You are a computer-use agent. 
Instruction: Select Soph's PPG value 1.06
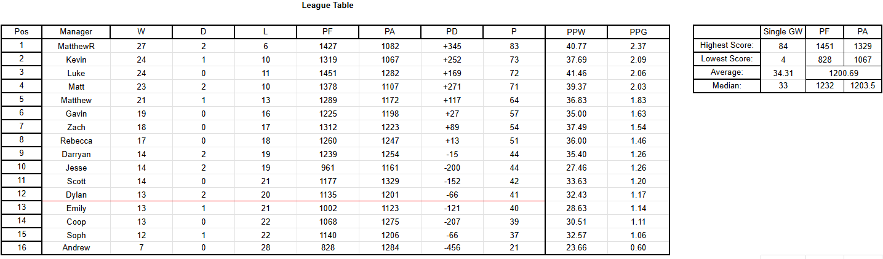[x=638, y=235]
